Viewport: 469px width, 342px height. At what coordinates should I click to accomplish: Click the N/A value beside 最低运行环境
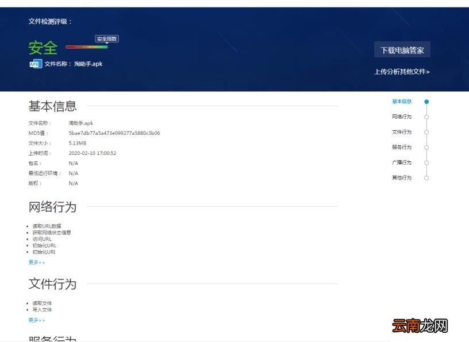pyautogui.click(x=74, y=173)
